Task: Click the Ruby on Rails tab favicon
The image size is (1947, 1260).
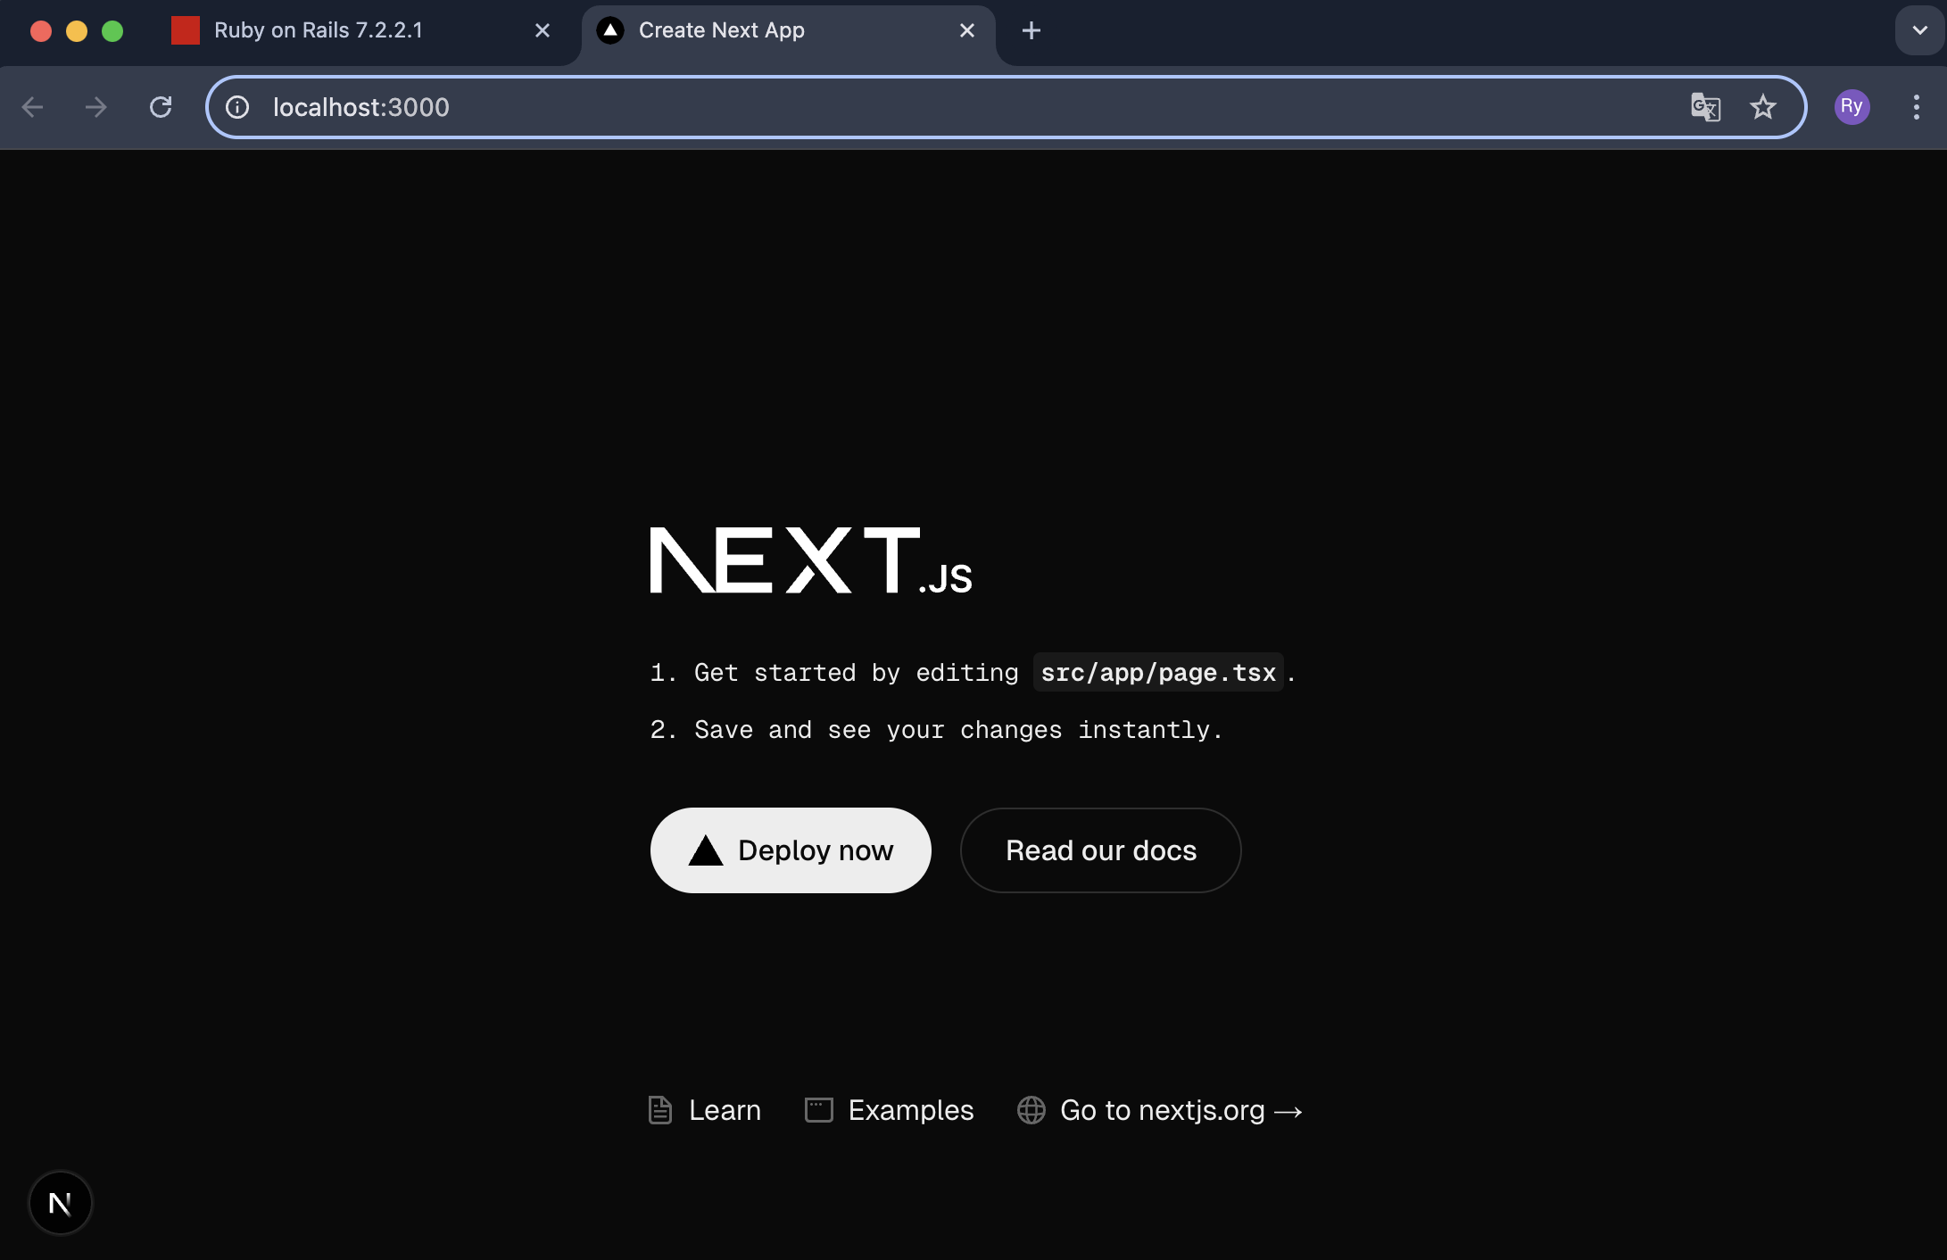Action: (x=186, y=30)
